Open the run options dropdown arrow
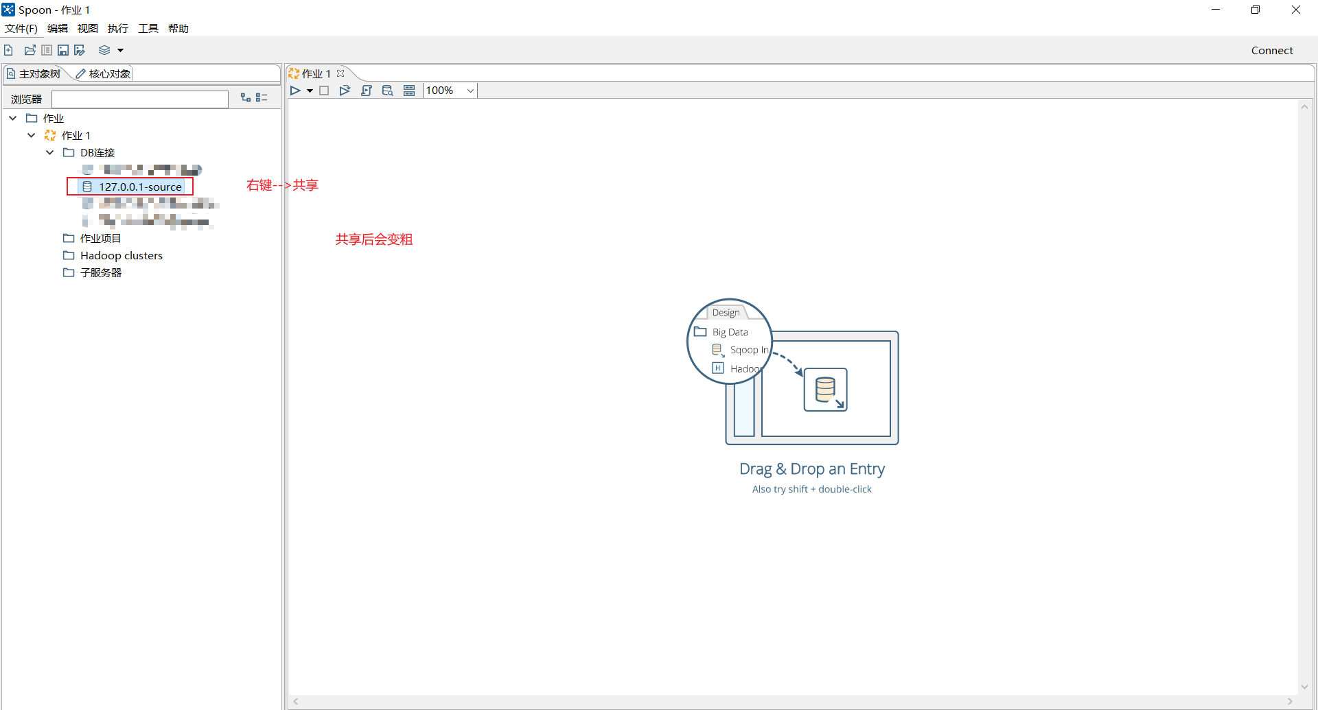Screen dimensions: 1318x710 tap(310, 91)
